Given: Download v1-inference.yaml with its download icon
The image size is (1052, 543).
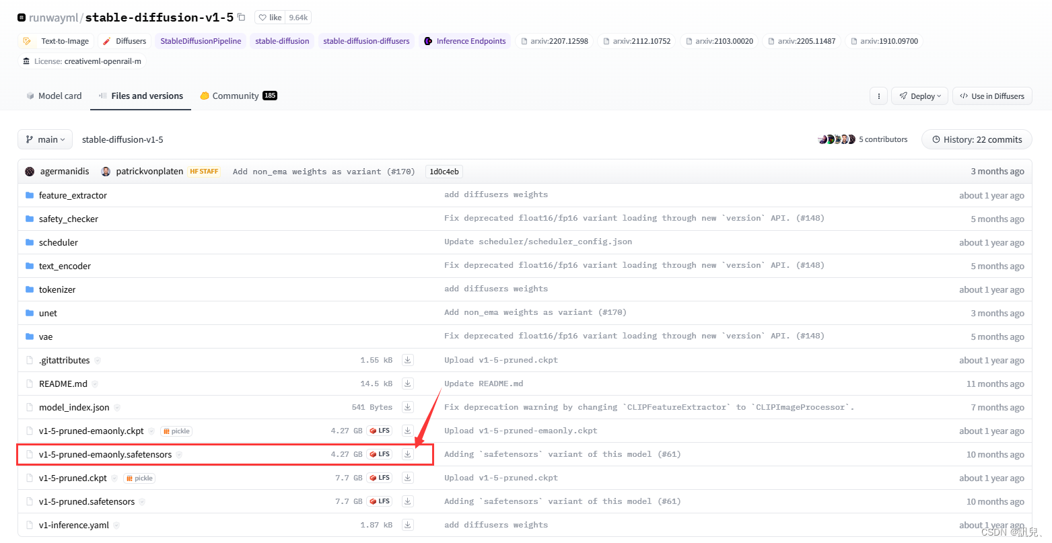Looking at the screenshot, I should tap(407, 525).
